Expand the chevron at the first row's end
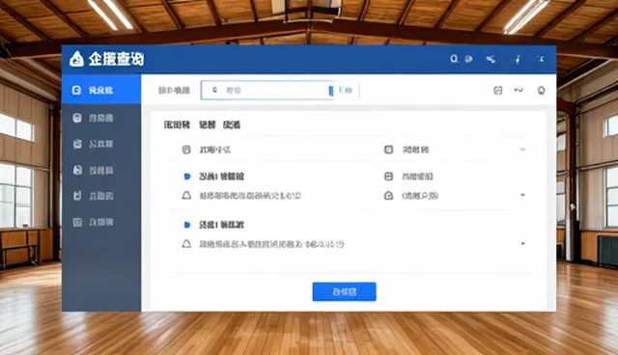The width and height of the screenshot is (618, 355). 523,150
